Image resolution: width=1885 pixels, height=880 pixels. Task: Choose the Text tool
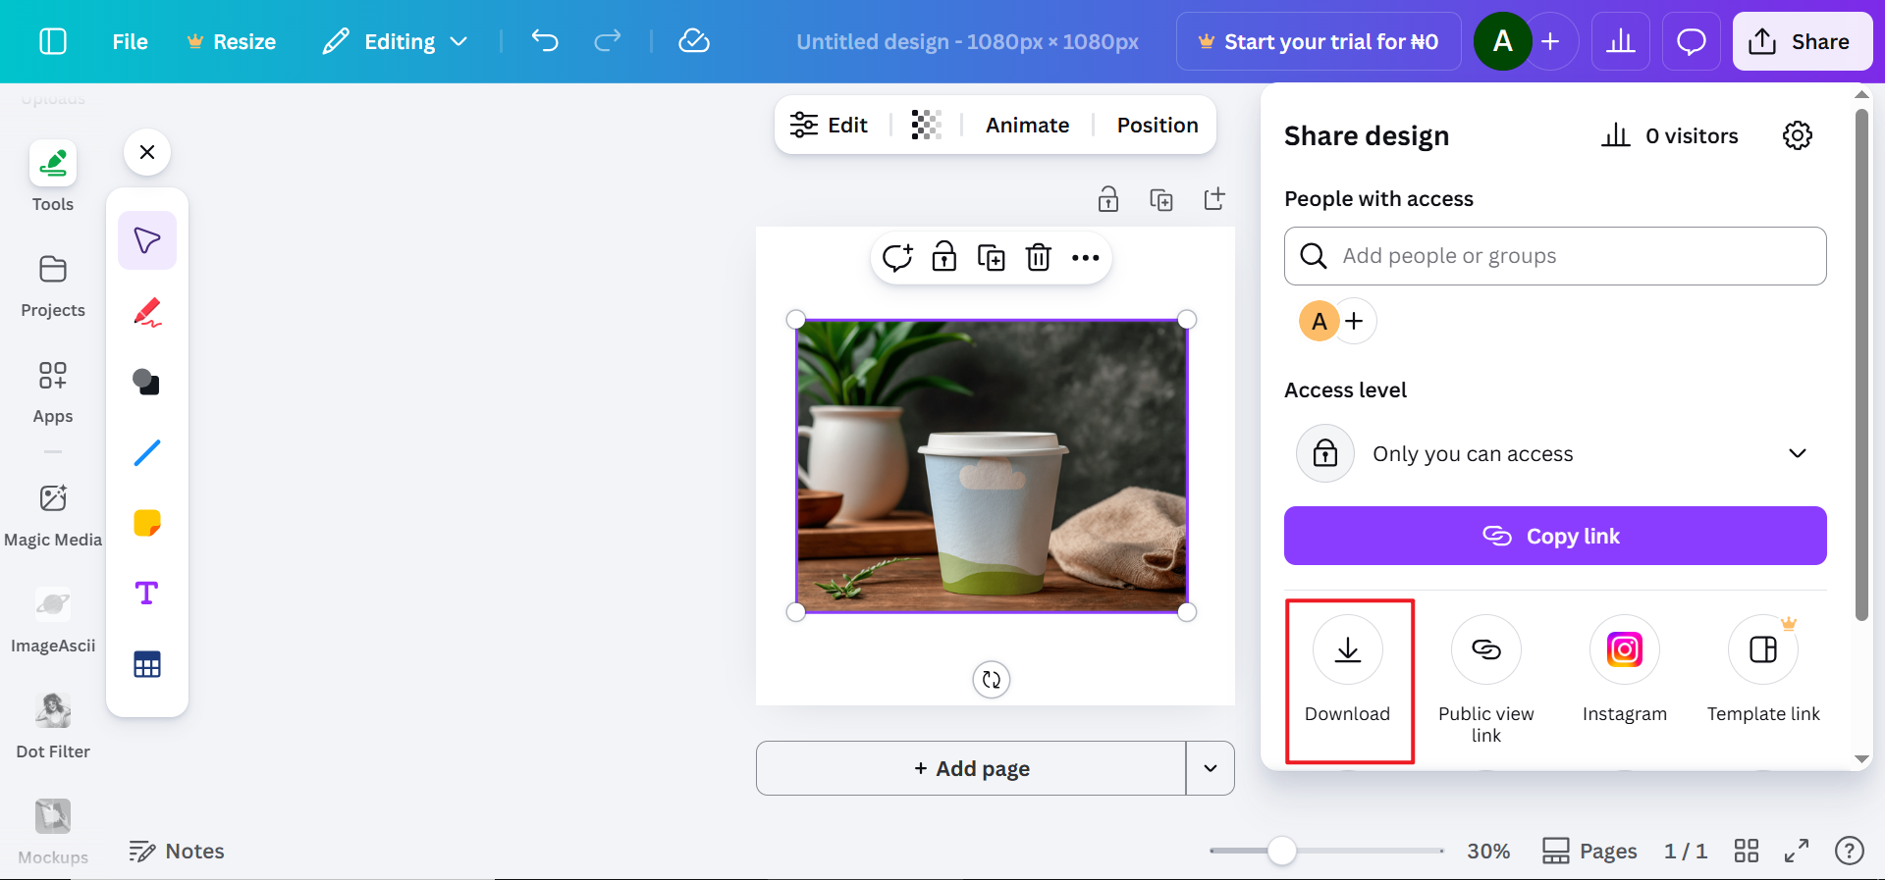147,594
